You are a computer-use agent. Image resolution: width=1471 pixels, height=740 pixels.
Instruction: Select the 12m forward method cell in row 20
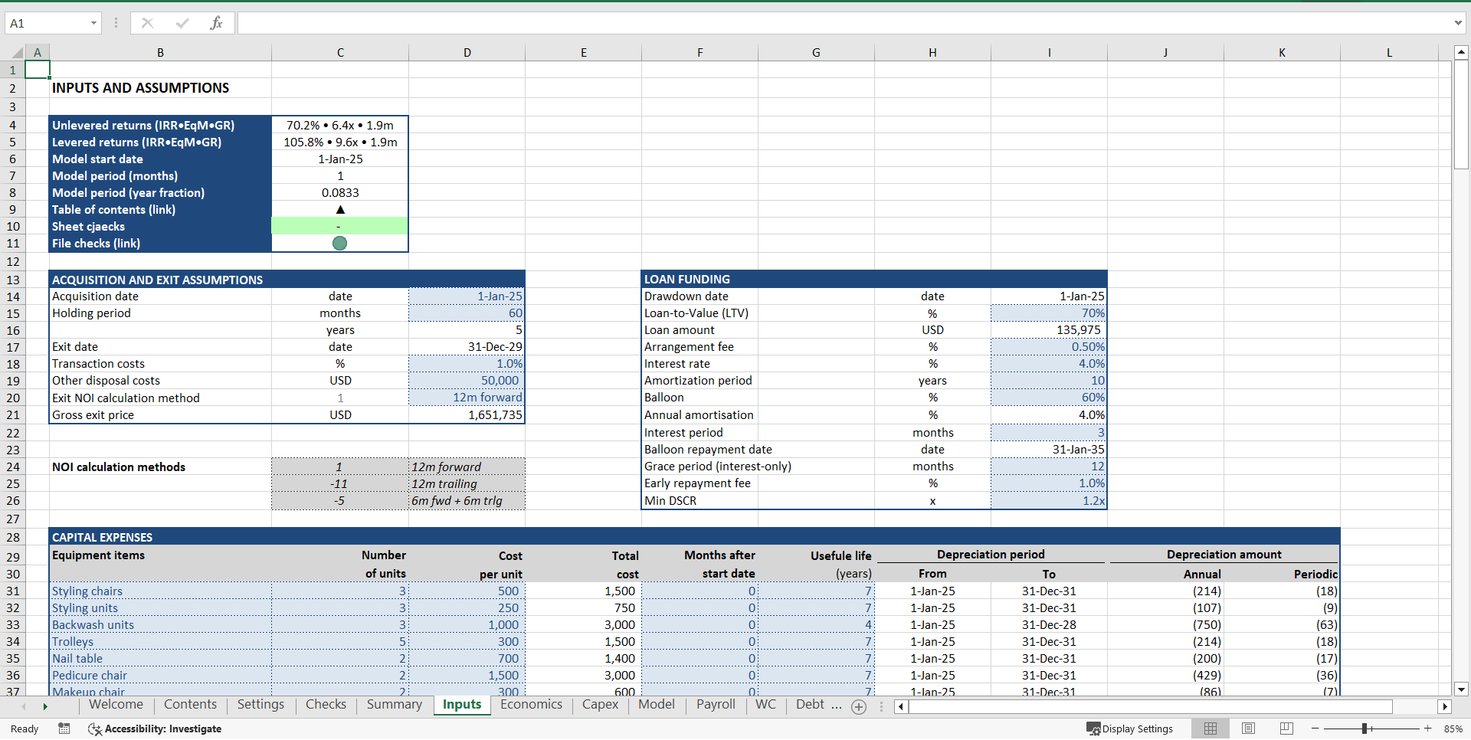(467, 398)
